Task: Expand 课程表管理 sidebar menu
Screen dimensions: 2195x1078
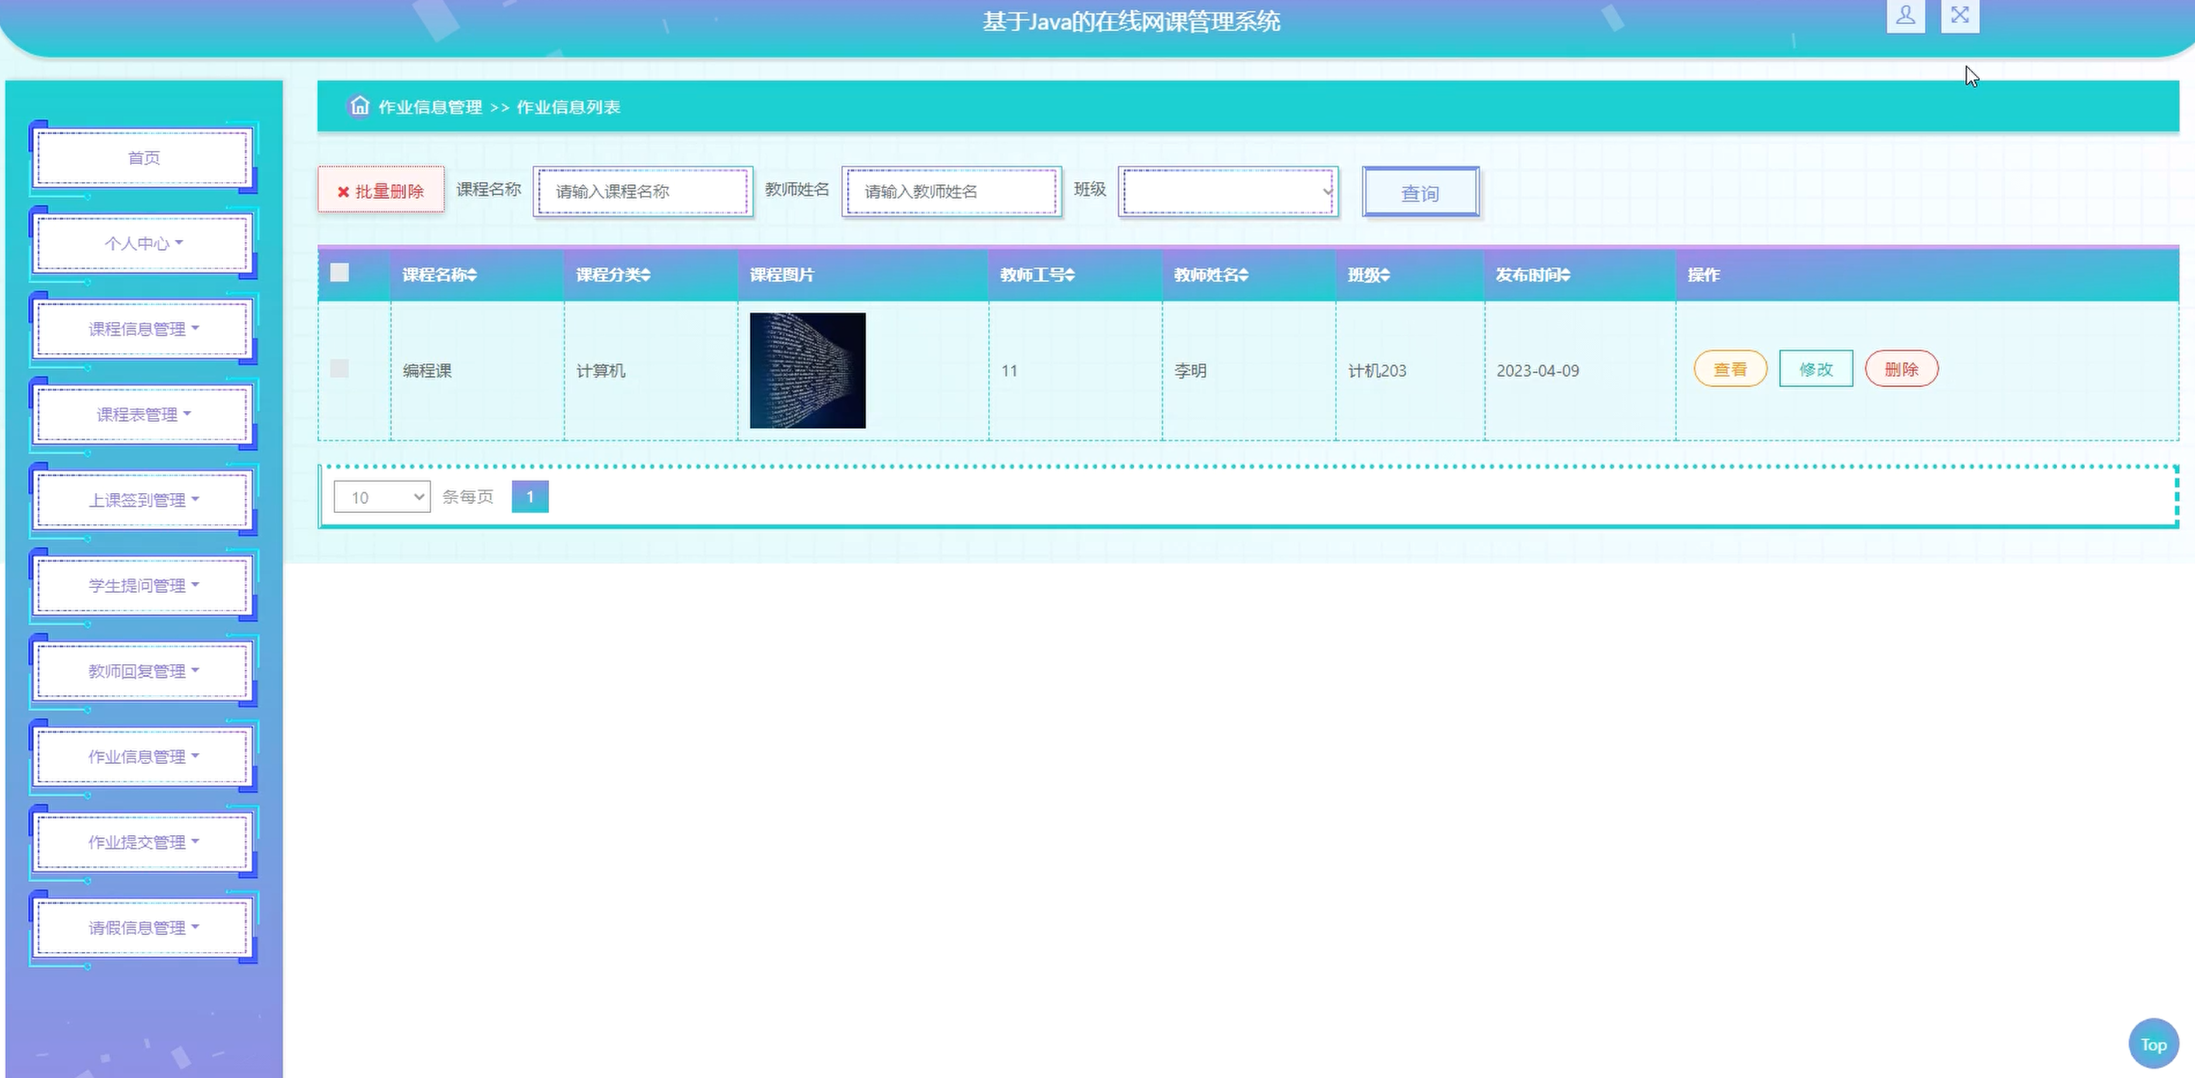Action: 143,415
